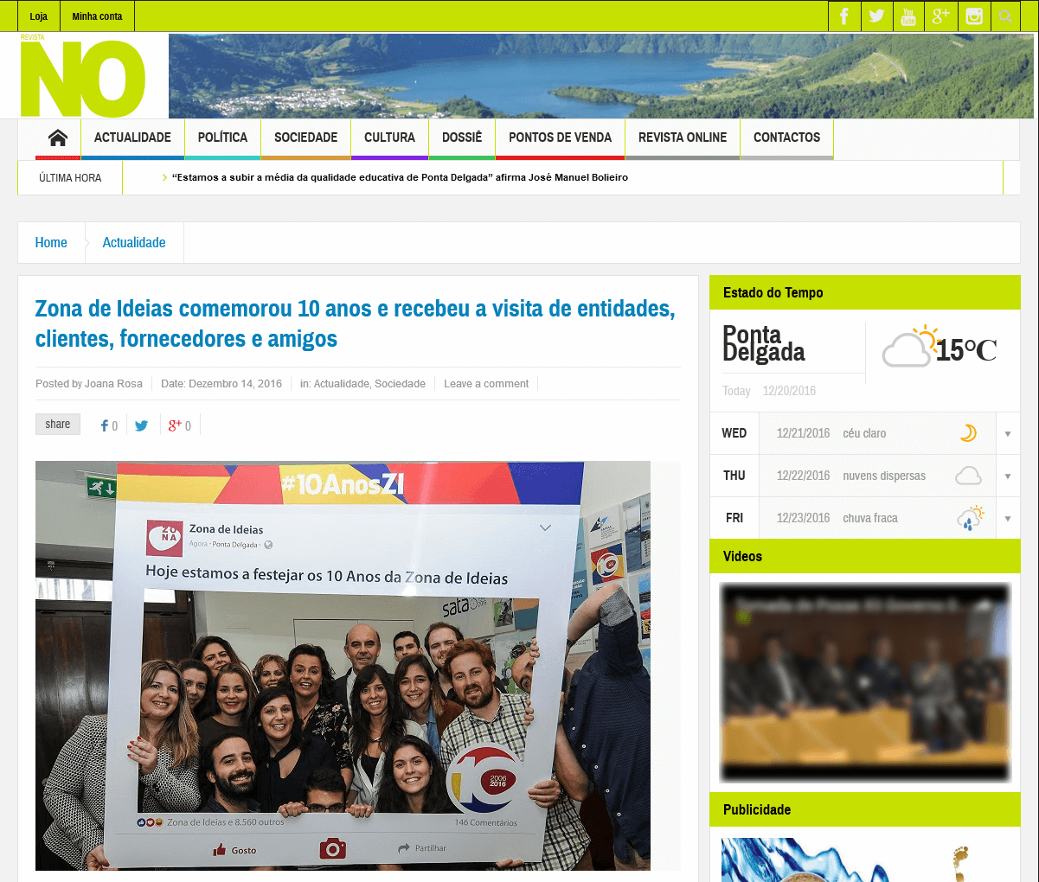Expand the THU forecast details arrow
The height and width of the screenshot is (882, 1039).
(1008, 476)
